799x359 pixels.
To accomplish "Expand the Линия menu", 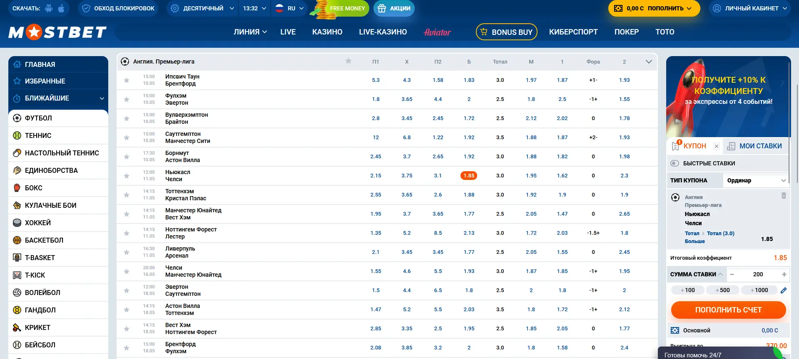I will 250,32.
